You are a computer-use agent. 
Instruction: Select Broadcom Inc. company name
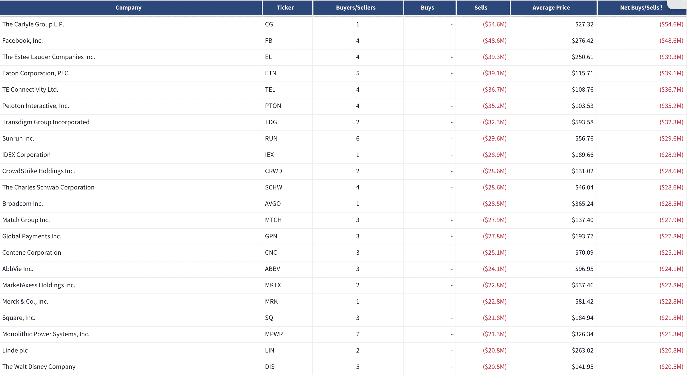point(22,204)
